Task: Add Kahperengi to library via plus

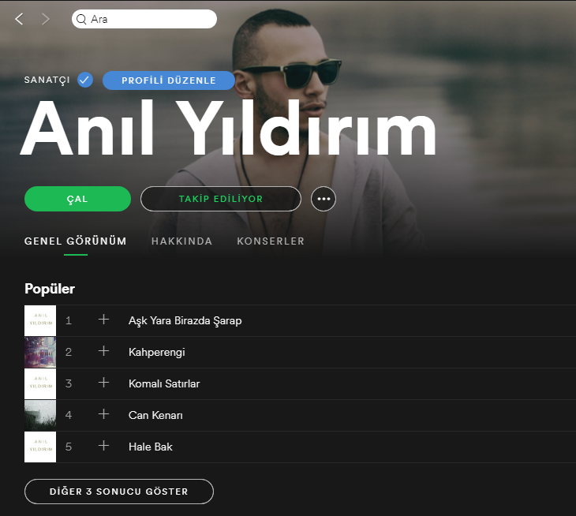Action: pyautogui.click(x=103, y=351)
